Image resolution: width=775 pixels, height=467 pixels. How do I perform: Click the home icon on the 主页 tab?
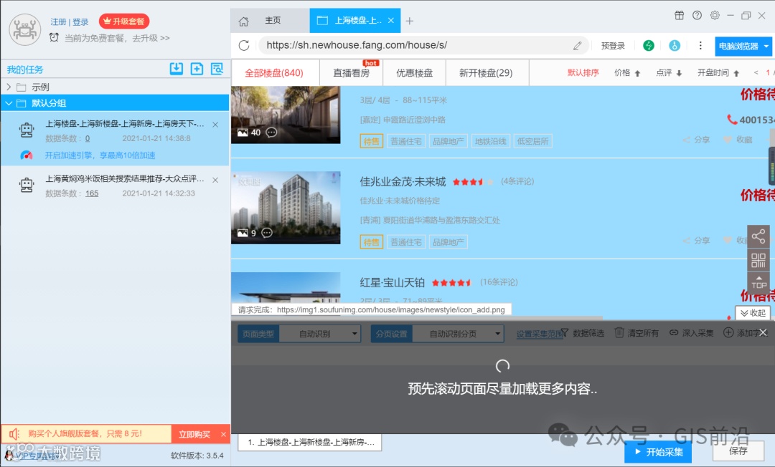[x=244, y=21]
